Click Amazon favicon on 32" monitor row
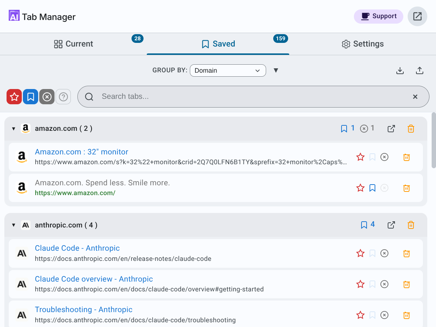Screen dimensions: 436x327 22,157
